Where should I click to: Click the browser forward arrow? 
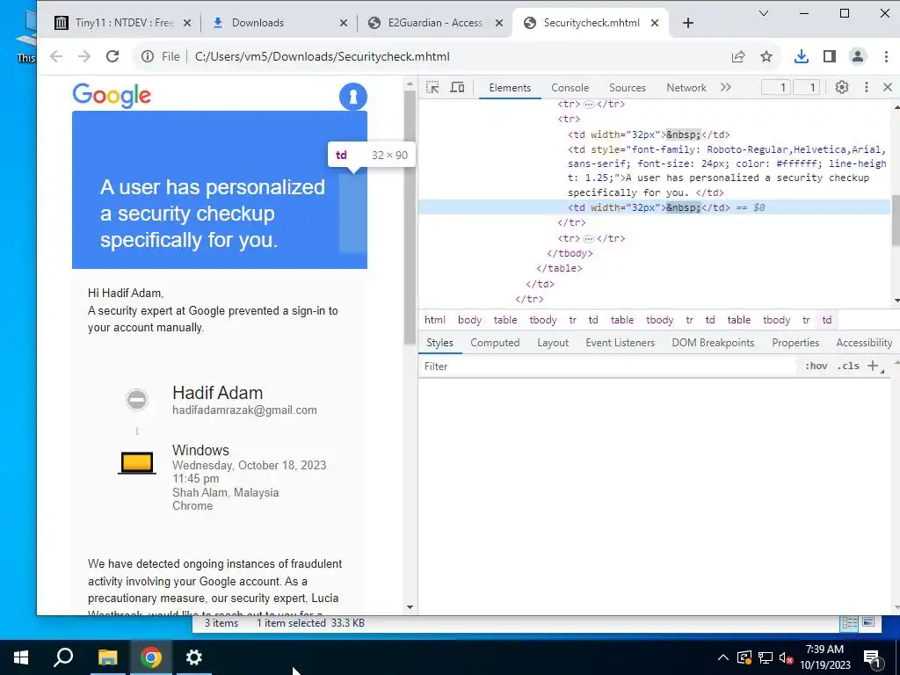[84, 56]
